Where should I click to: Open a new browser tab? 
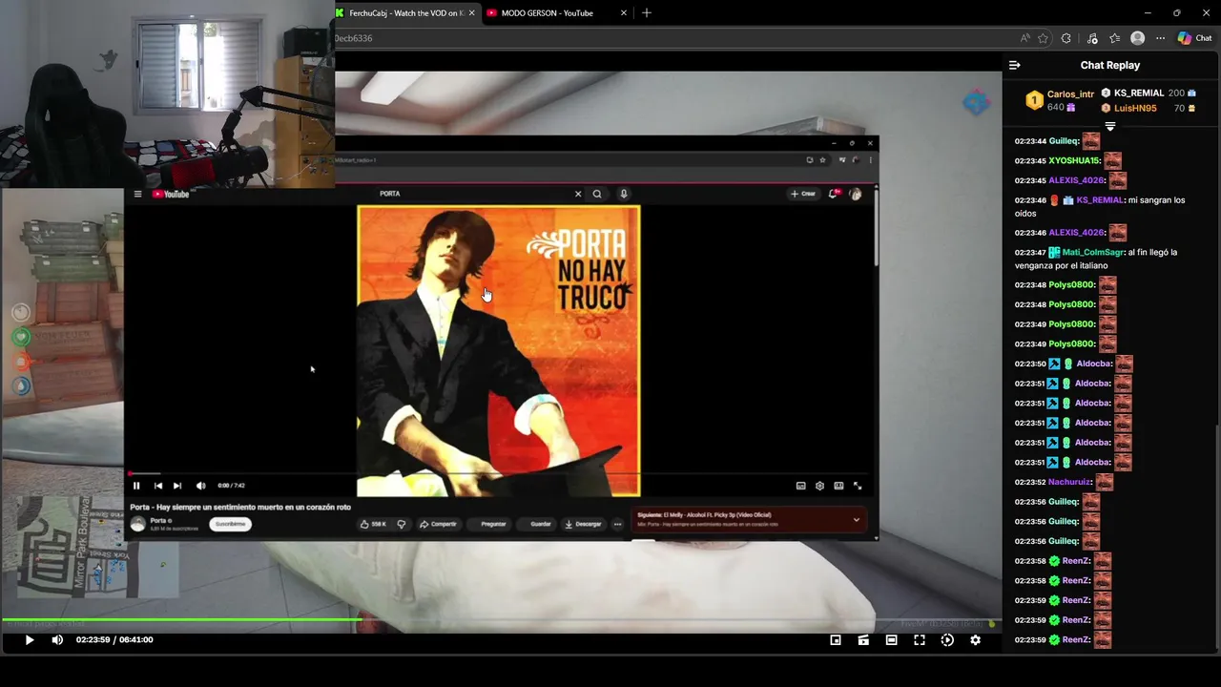tap(647, 13)
